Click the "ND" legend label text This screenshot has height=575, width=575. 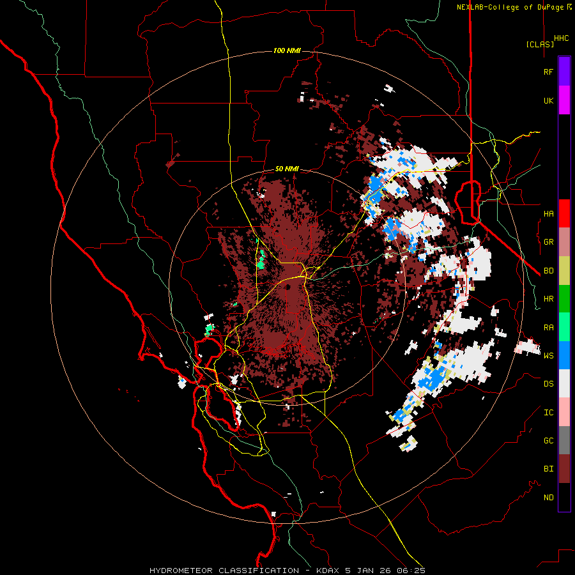coord(548,498)
